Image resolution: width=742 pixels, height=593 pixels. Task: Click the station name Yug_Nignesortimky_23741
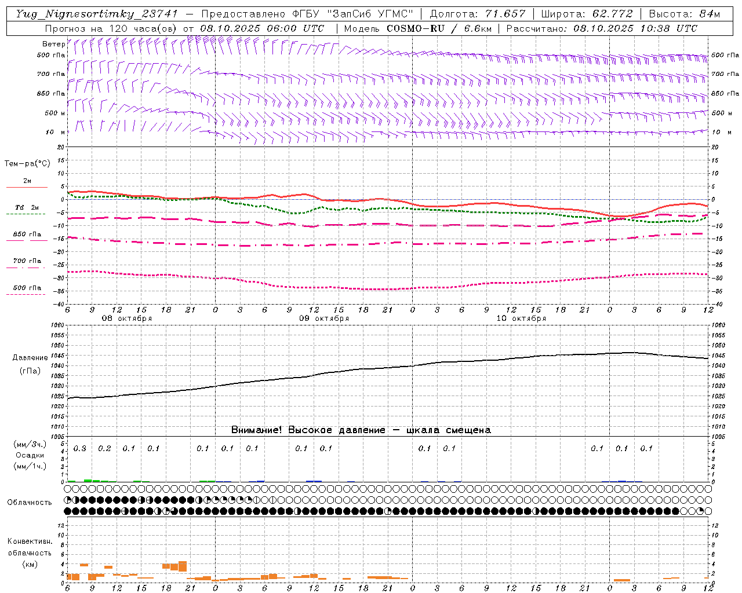[x=97, y=14]
